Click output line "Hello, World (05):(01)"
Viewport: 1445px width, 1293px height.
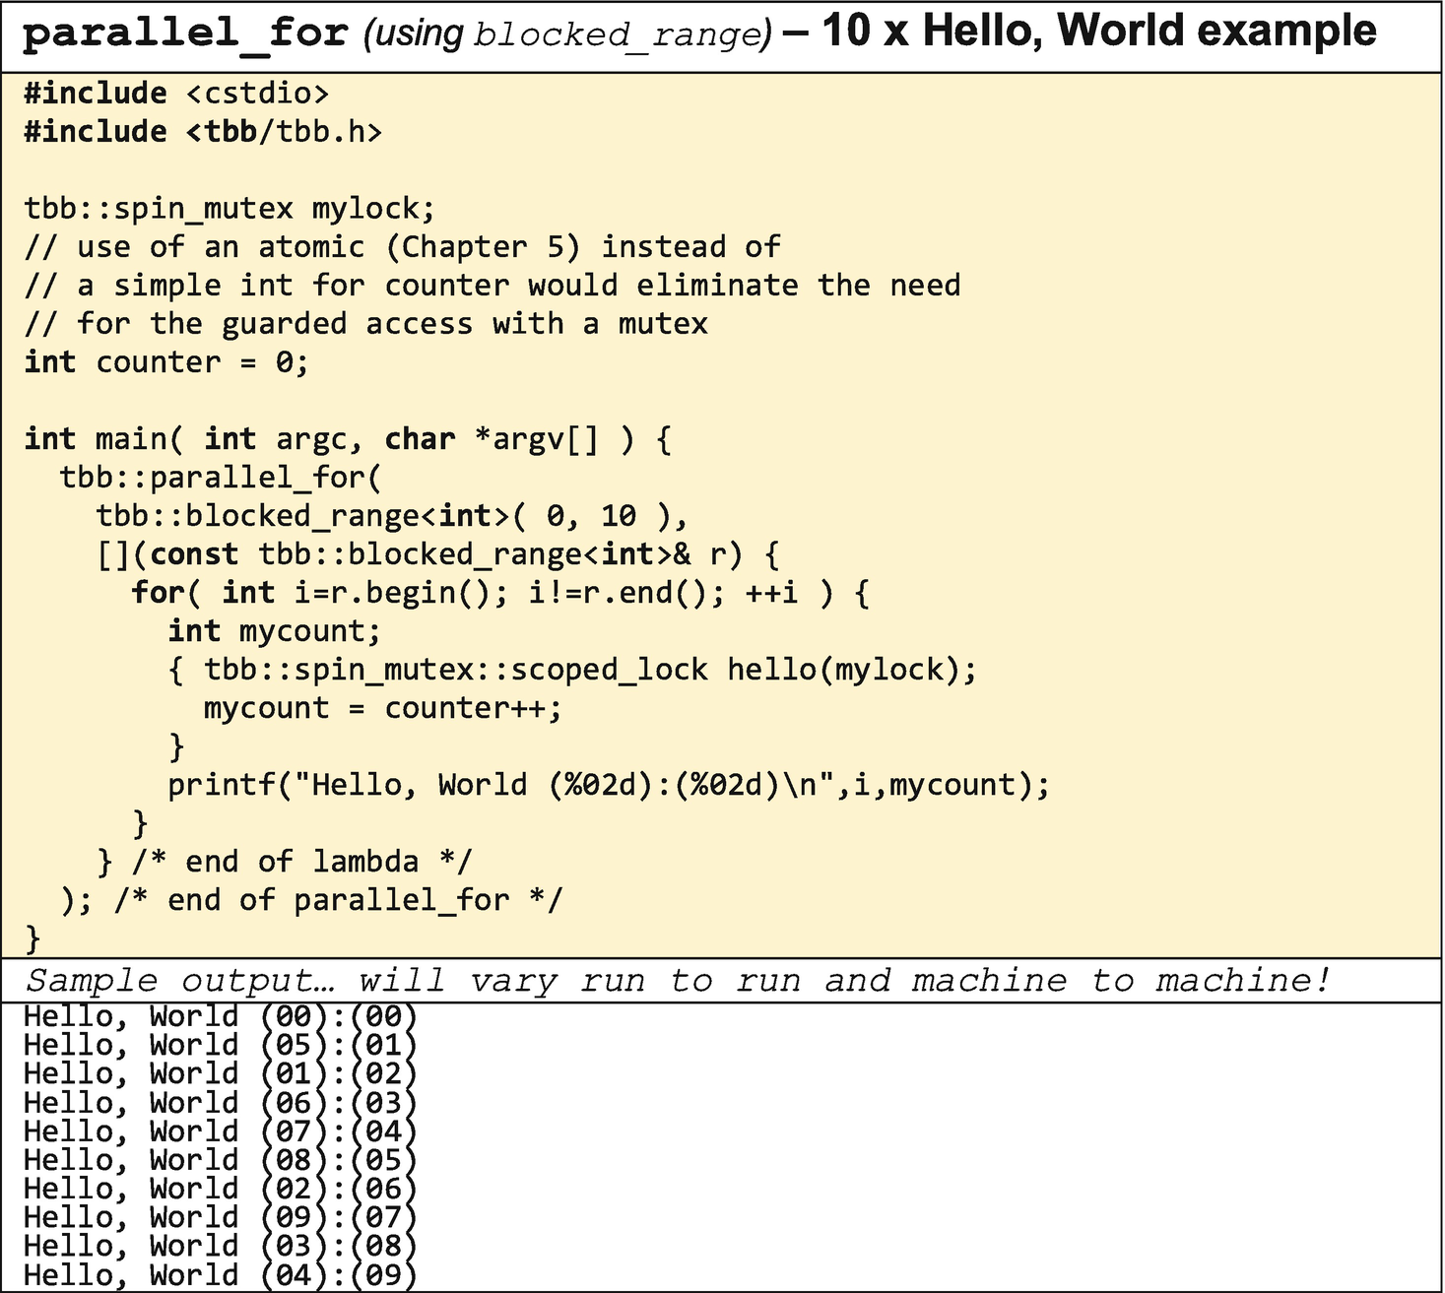220,1046
